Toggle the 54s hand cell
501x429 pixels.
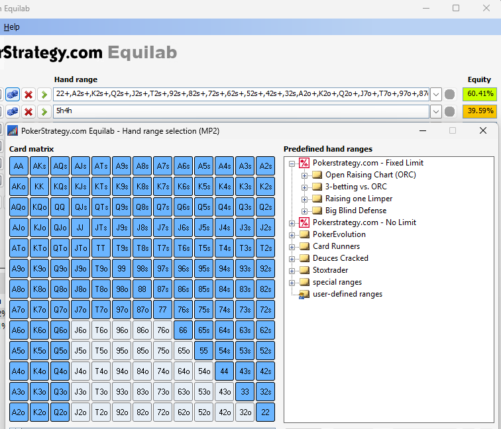[x=225, y=350]
